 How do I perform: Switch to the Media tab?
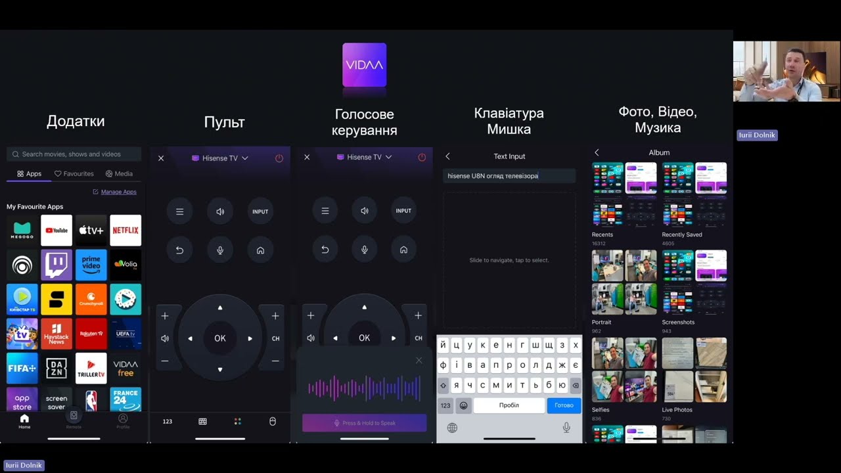click(x=119, y=174)
